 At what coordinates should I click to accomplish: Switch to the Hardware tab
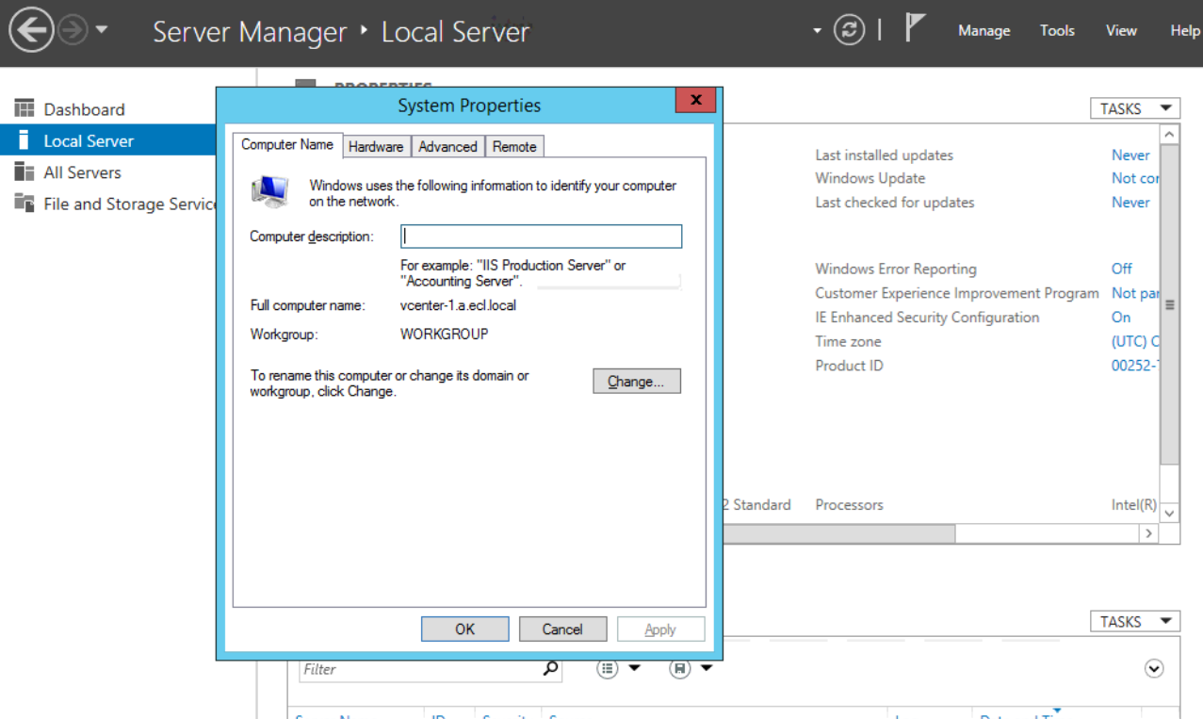[x=376, y=146]
